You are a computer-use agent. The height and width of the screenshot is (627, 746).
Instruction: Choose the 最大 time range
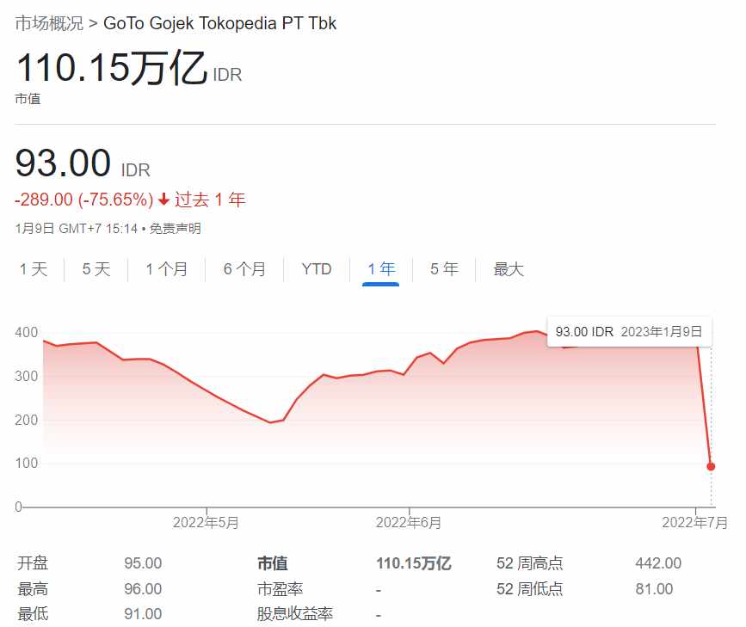tap(509, 269)
